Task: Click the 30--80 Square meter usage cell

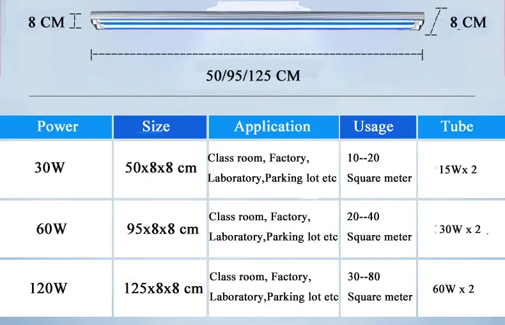Action: tap(380, 287)
